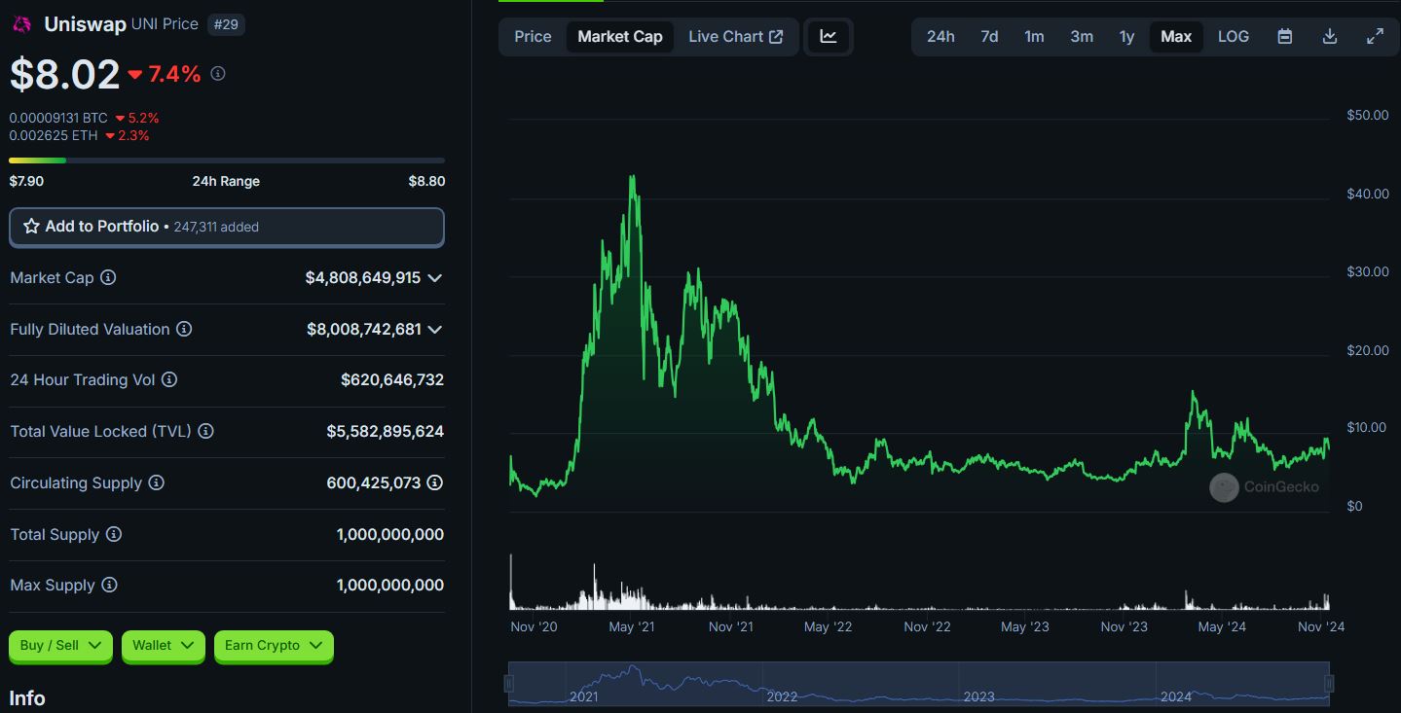Open the Live Chart external tab
This screenshot has width=1401, height=713.
coord(735,36)
